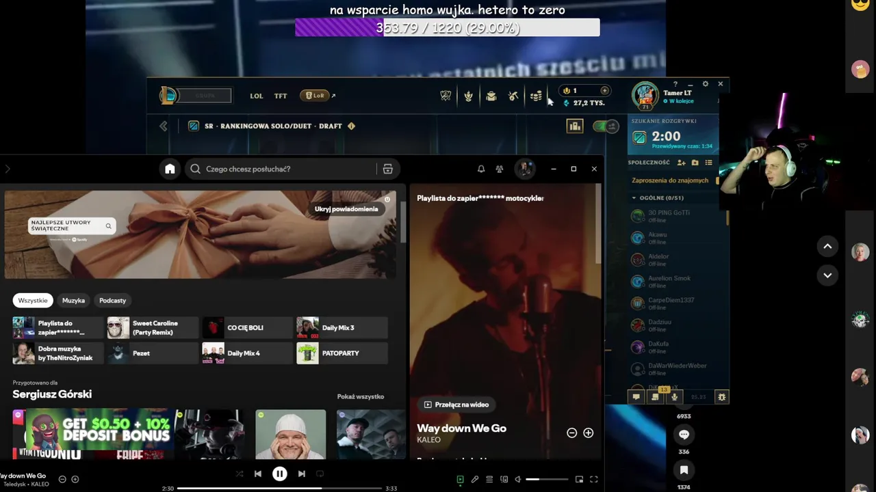Seek on the Spotify track progress bar

(279, 488)
